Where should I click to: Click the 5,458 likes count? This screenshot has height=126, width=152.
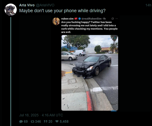coord(64,121)
